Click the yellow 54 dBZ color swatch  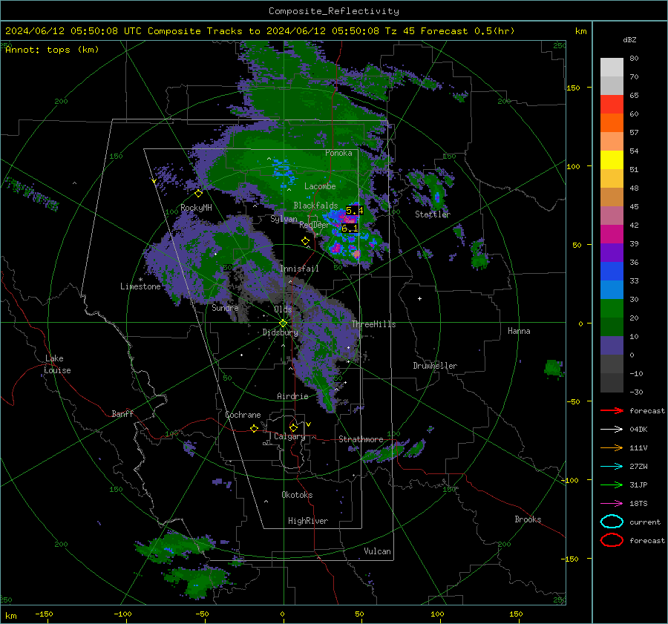(612, 160)
